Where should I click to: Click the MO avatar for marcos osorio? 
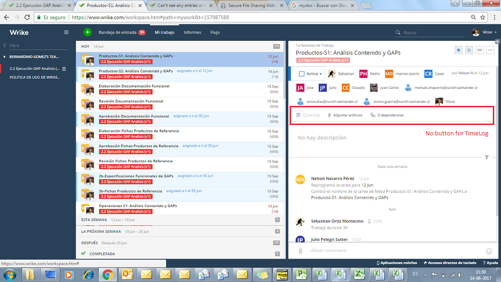click(x=389, y=74)
